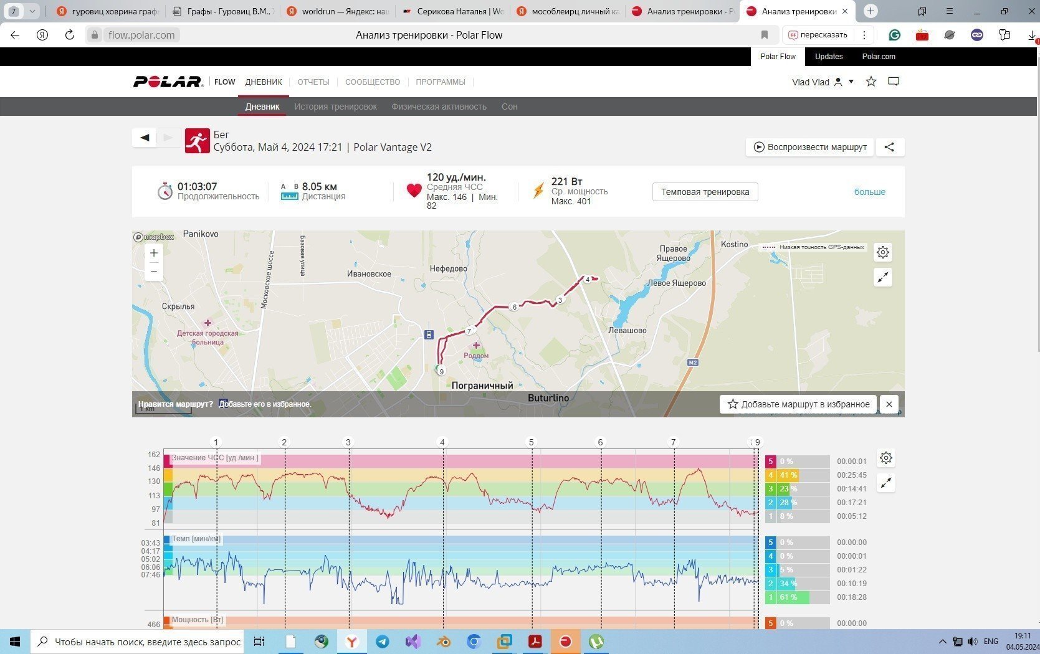This screenshot has width=1040, height=654.
Task: Zoom out on the map
Action: click(154, 272)
